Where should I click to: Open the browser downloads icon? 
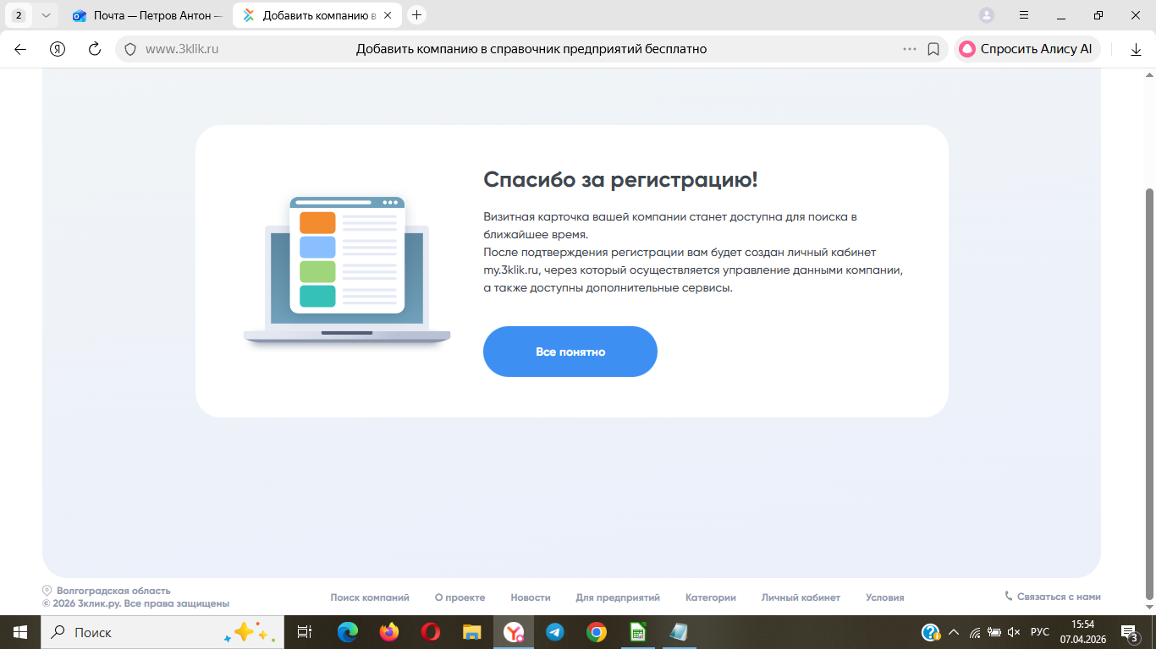tap(1136, 49)
